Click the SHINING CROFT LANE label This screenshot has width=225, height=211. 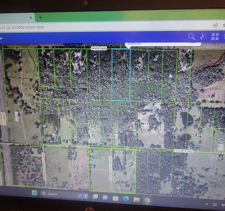[44, 166]
